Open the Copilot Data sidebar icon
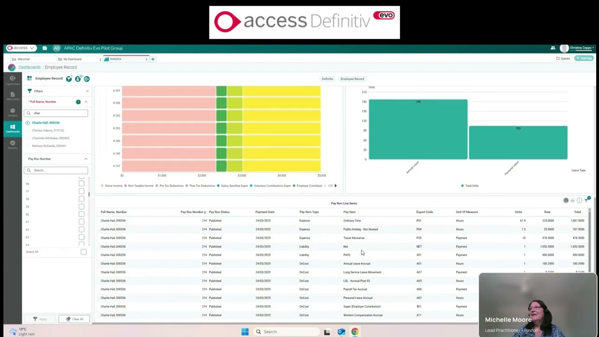The width and height of the screenshot is (599, 337). click(x=13, y=81)
